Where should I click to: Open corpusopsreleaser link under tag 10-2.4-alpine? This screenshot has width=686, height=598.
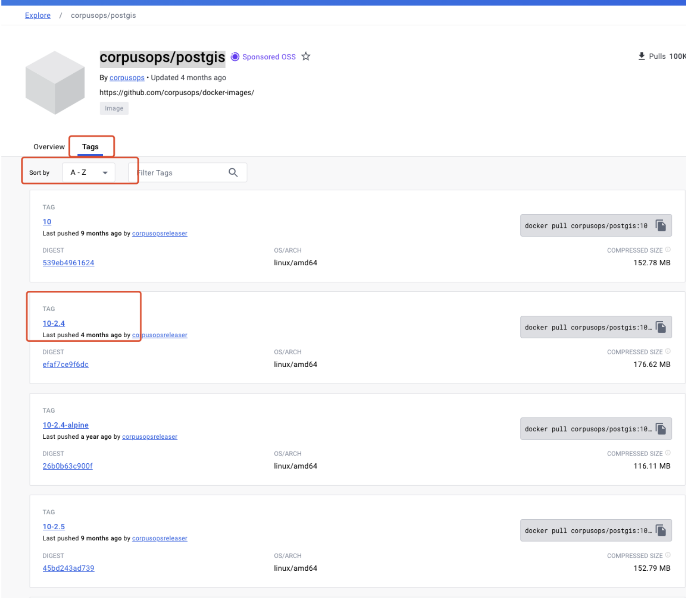tap(150, 436)
